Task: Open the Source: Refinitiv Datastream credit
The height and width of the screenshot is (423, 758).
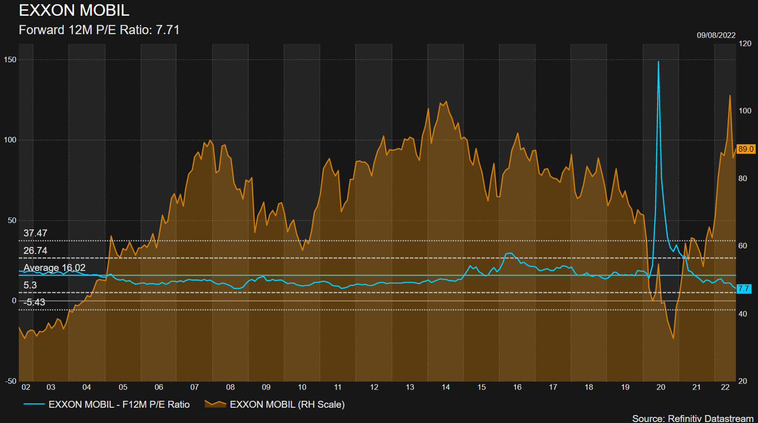Action: tap(692, 418)
